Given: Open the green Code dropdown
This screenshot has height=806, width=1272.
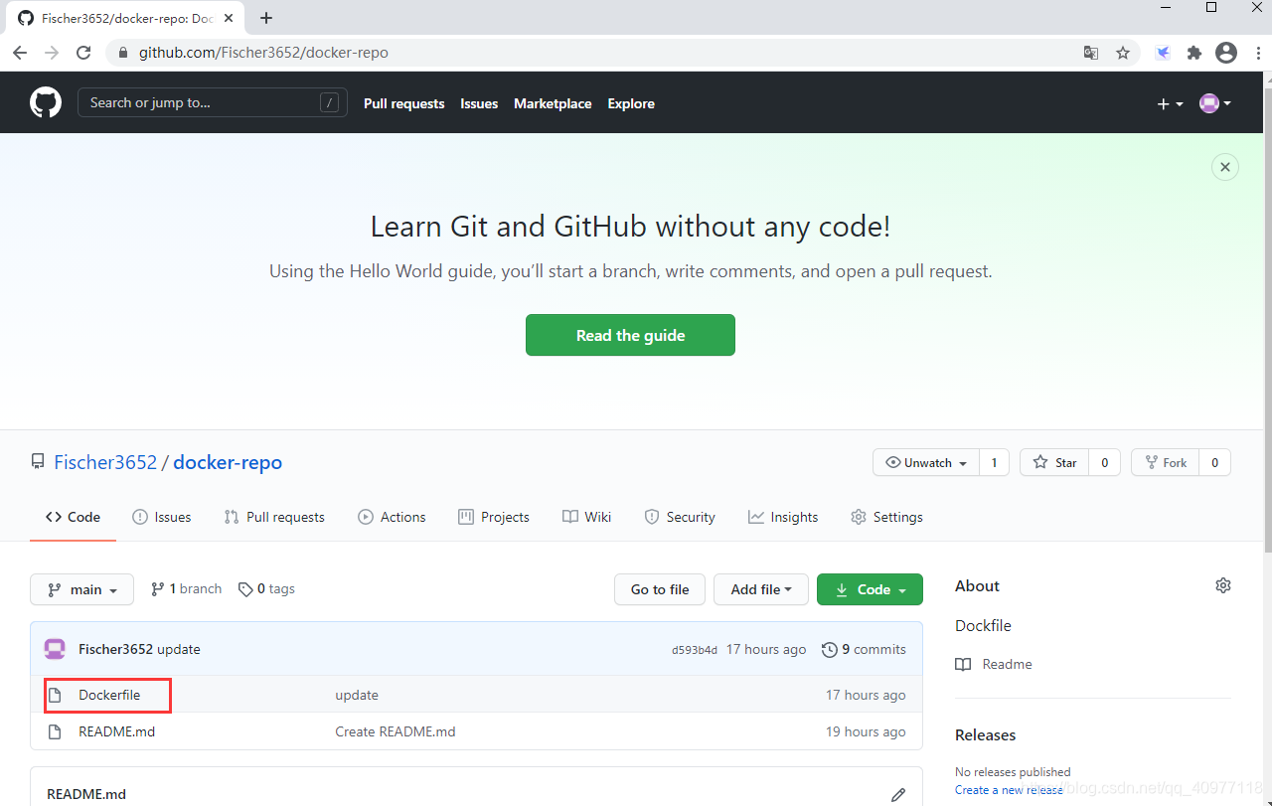Looking at the screenshot, I should click(870, 589).
